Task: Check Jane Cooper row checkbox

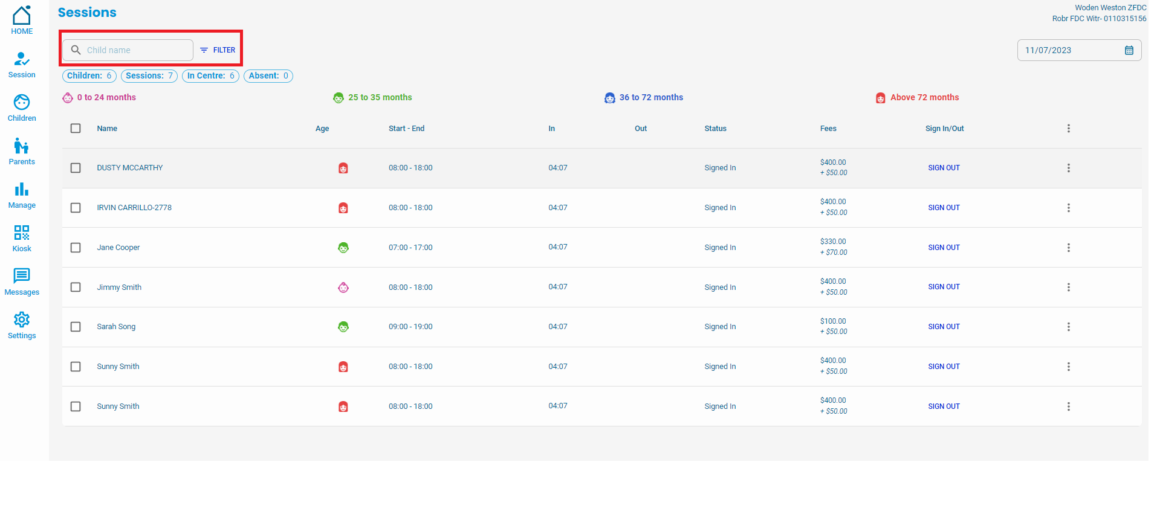Action: tap(76, 248)
